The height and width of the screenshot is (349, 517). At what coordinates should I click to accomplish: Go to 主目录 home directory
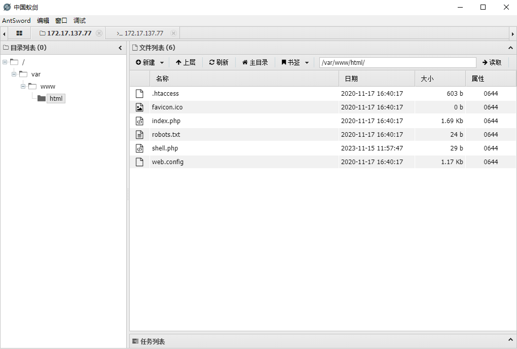255,62
